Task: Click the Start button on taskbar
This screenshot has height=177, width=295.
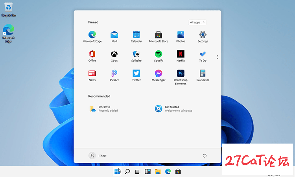Action: [x=117, y=171]
